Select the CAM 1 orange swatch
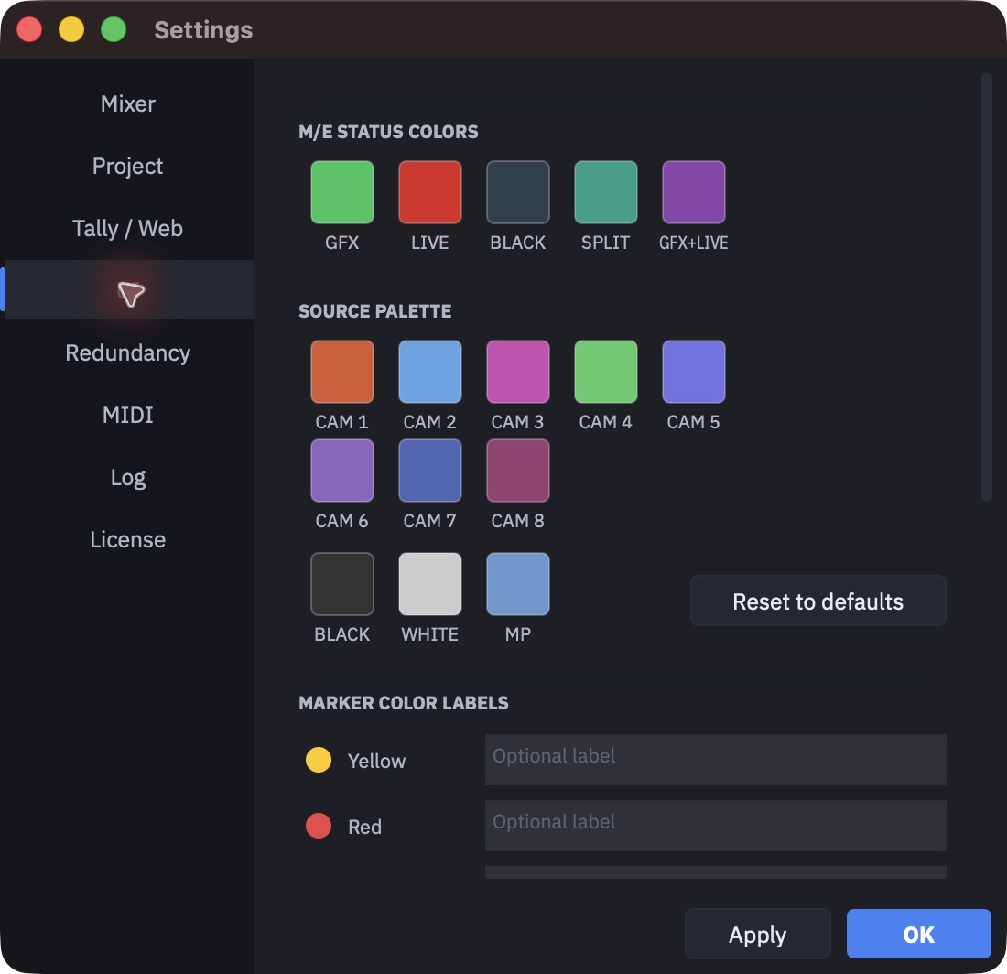1007x974 pixels. pos(342,371)
